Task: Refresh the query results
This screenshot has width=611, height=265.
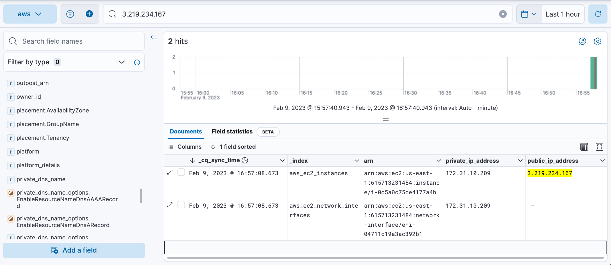Action: (598, 14)
